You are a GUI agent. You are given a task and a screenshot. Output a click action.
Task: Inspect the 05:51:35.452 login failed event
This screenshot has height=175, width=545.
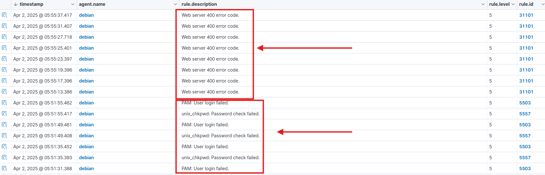[x=5, y=147]
